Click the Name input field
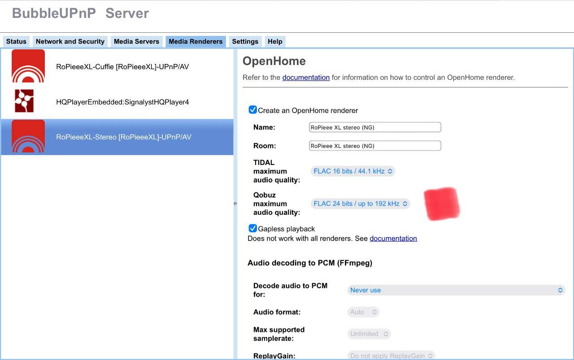Image resolution: width=574 pixels, height=360 pixels. (x=375, y=127)
